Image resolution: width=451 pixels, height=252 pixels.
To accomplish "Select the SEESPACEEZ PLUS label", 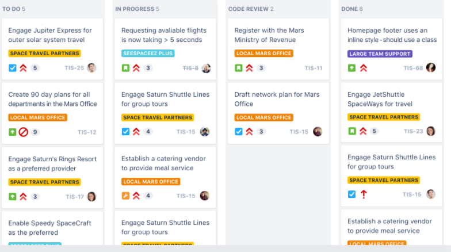I will (x=148, y=53).
